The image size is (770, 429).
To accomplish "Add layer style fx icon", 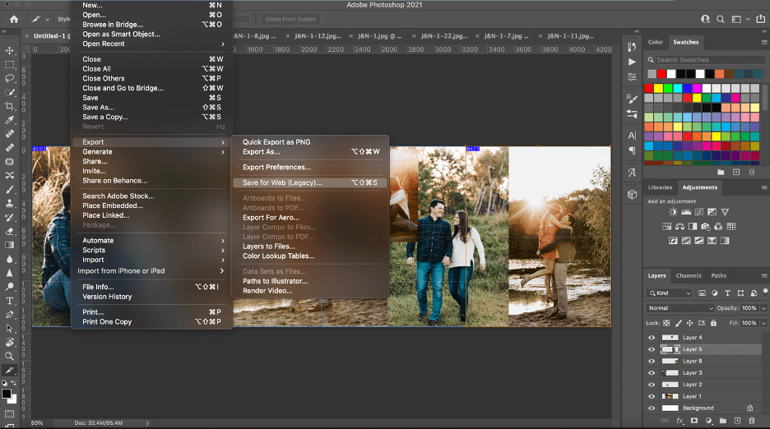I will tap(680, 421).
